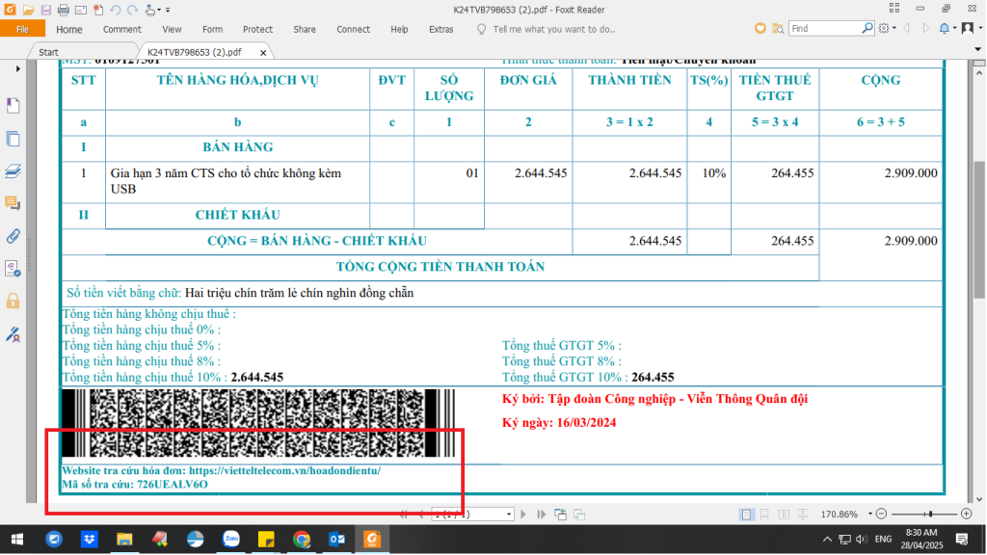Click the zoom slider handle

(x=930, y=515)
